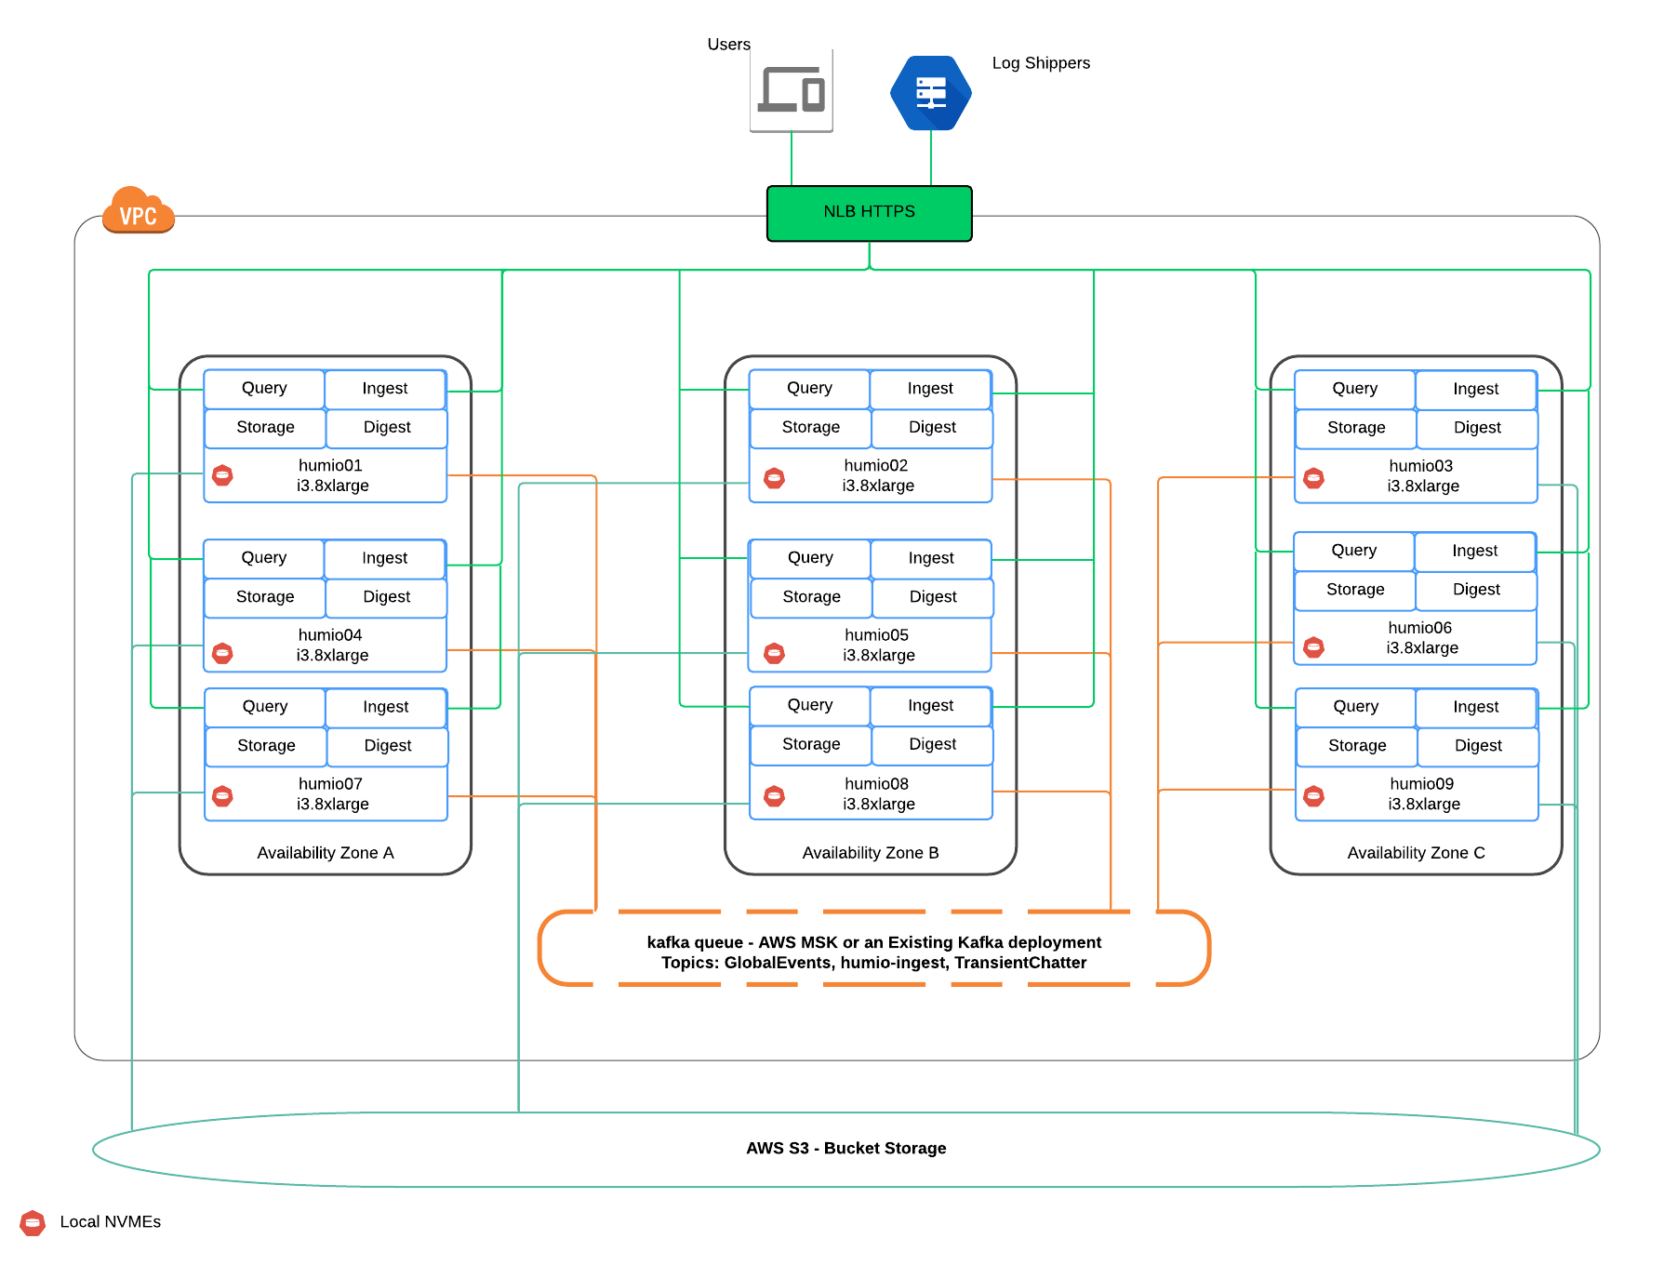
Task: Click the Digest box of humio02
Action: (932, 428)
